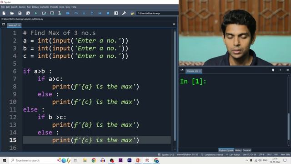Interrupt the kernel in the console pane
This screenshot has width=291, height=164.
[x=281, y=70]
